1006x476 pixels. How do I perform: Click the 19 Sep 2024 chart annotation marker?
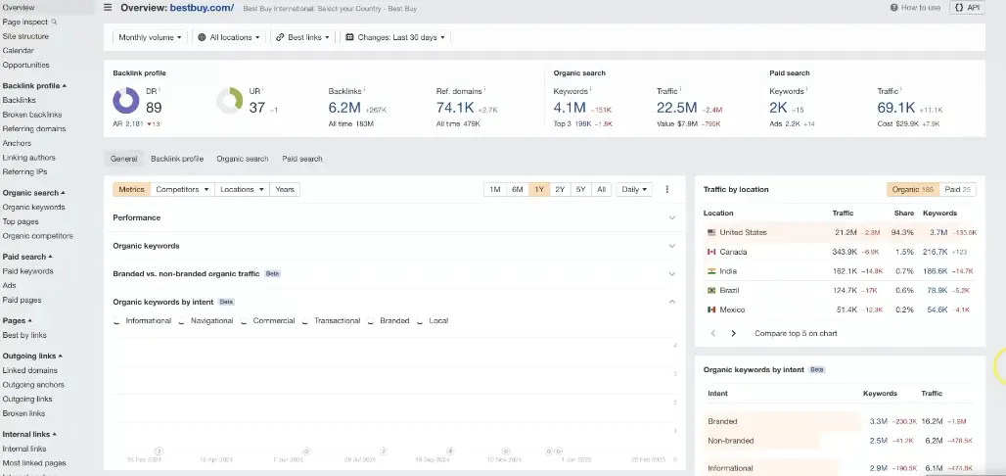point(450,451)
